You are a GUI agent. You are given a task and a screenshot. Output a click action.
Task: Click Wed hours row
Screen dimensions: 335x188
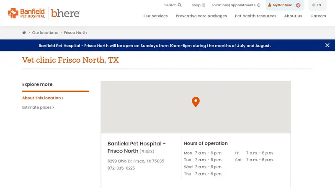(x=203, y=167)
